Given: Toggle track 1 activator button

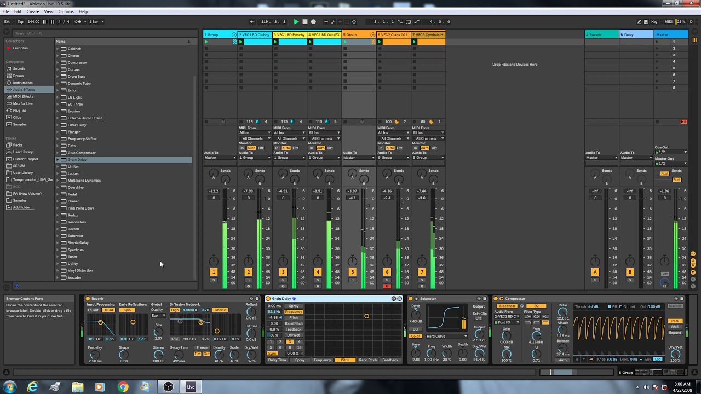Looking at the screenshot, I should click(x=214, y=272).
